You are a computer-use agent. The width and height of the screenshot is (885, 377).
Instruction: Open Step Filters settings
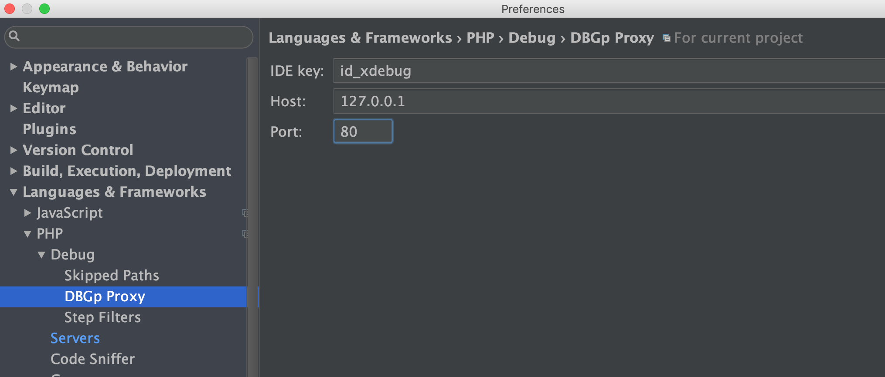[x=102, y=317]
